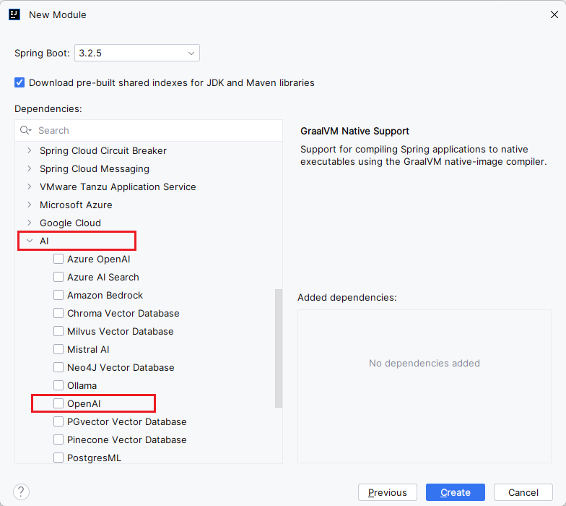The width and height of the screenshot is (566, 506).
Task: Enable the Amazon Bedrock dependency
Action: point(58,295)
